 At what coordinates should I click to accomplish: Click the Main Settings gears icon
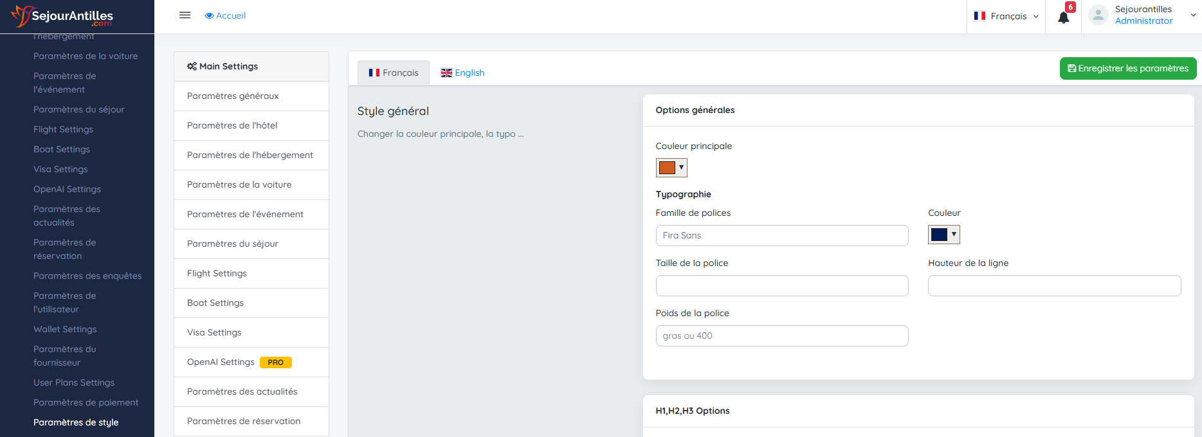pyautogui.click(x=192, y=66)
